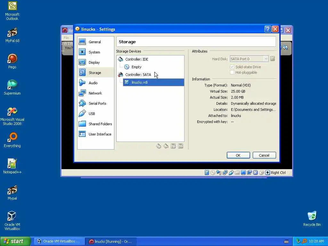Open the General settings category
This screenshot has height=246, width=328.
pos(96,42)
